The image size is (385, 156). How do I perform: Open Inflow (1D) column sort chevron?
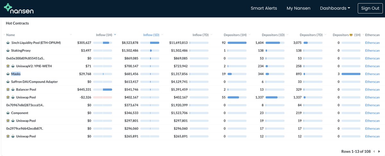[x=162, y=35]
